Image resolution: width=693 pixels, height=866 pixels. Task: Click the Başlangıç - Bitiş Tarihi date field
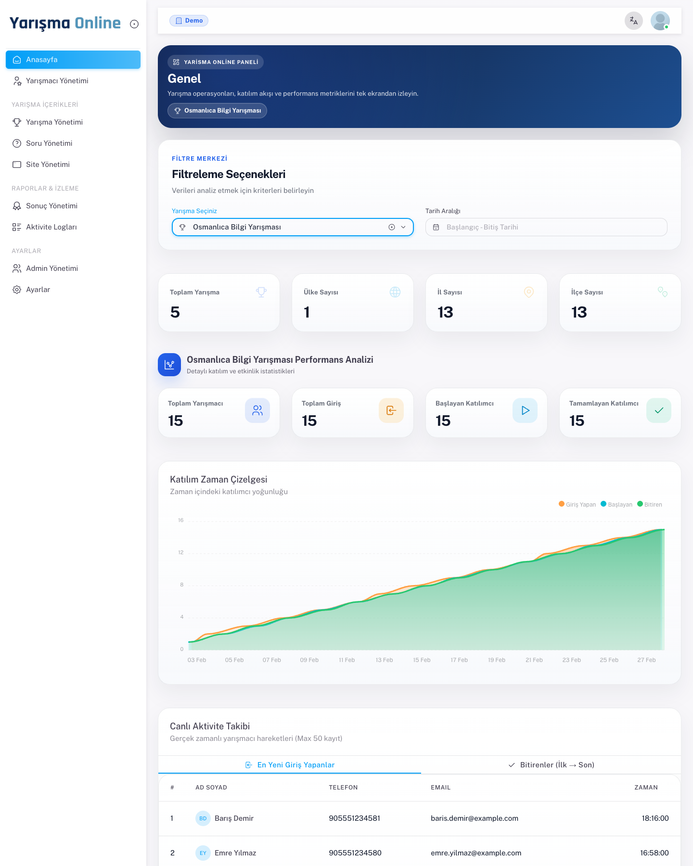546,227
